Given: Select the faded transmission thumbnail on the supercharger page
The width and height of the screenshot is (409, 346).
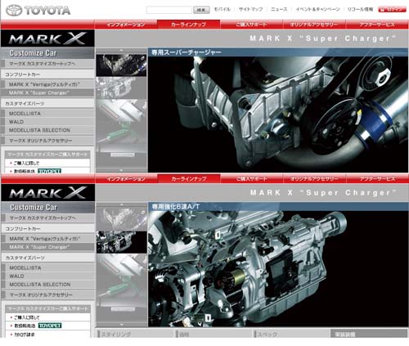Looking at the screenshot, I should click(121, 88).
